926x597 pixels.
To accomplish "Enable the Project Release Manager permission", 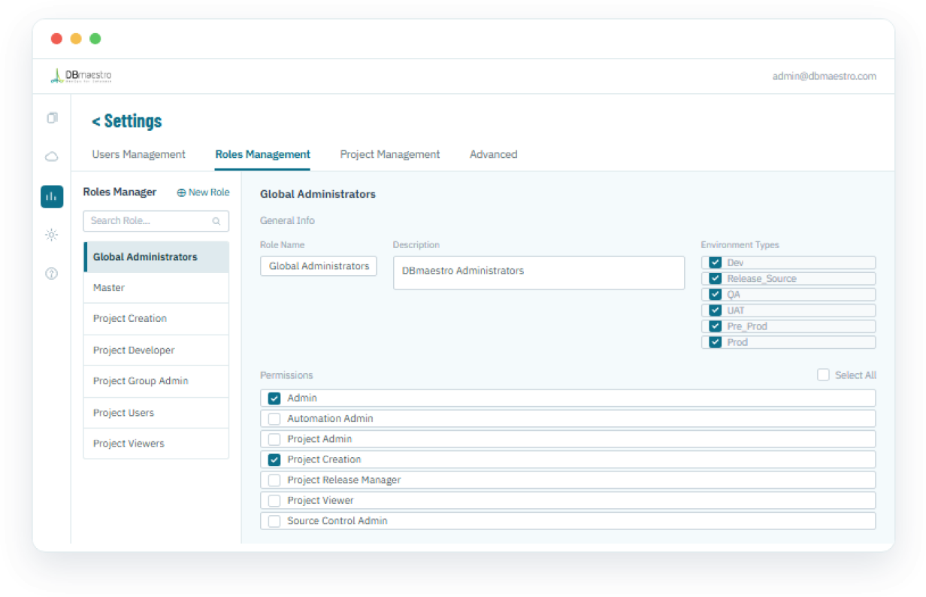I will pyautogui.click(x=274, y=480).
